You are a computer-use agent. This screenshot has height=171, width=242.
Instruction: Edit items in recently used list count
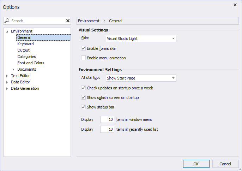click(x=107, y=129)
